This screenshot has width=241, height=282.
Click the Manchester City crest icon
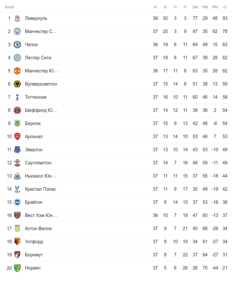[x=17, y=31]
